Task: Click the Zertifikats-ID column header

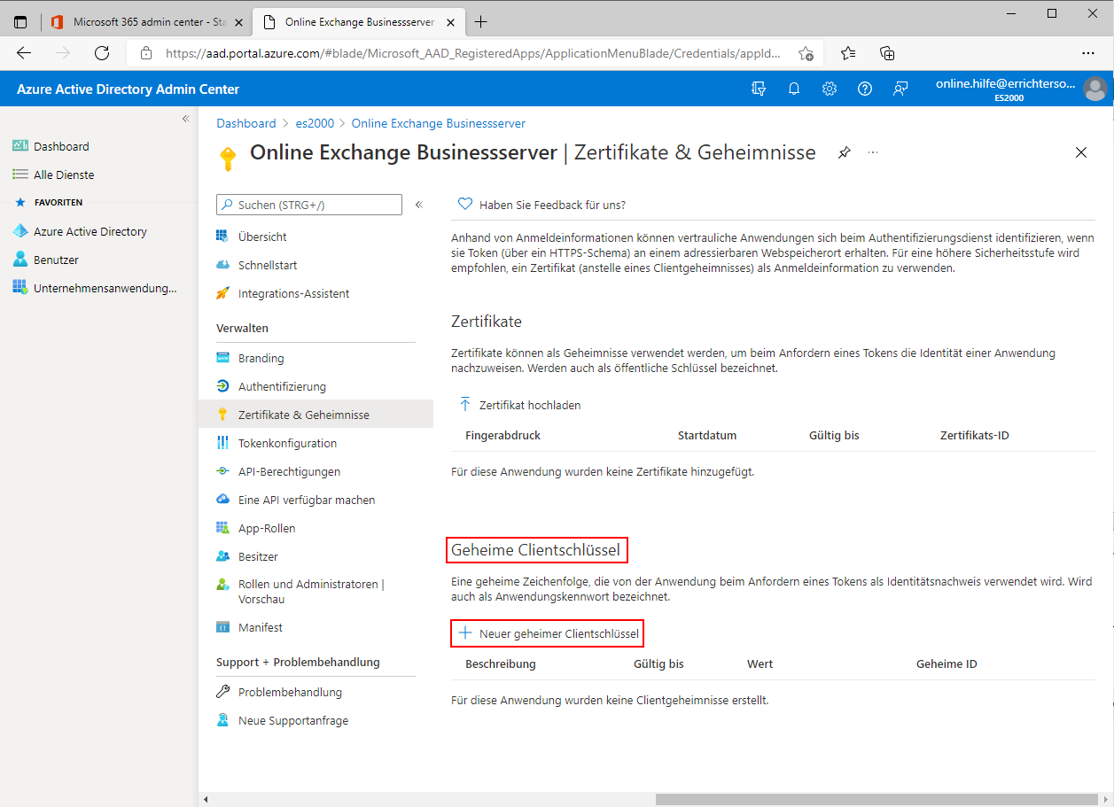Action: (975, 435)
